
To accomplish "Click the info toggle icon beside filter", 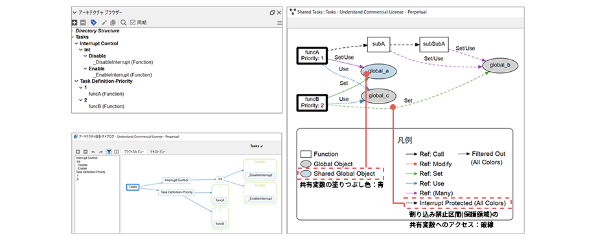I will 117,151.
